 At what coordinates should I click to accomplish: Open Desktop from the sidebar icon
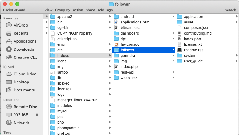[x=9, y=82]
